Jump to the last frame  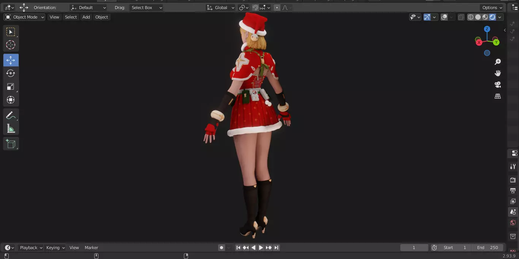pyautogui.click(x=276, y=248)
